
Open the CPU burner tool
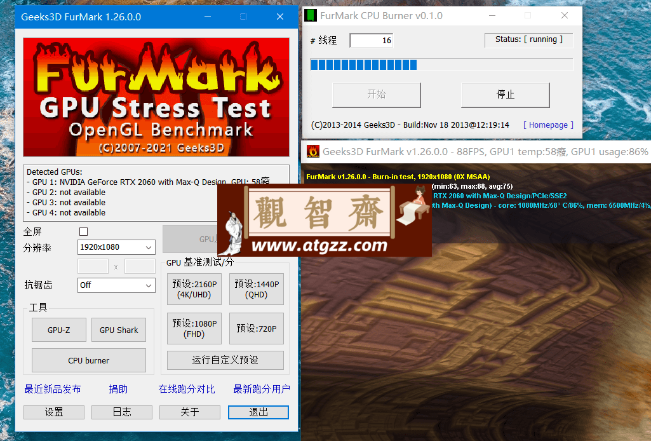click(89, 360)
